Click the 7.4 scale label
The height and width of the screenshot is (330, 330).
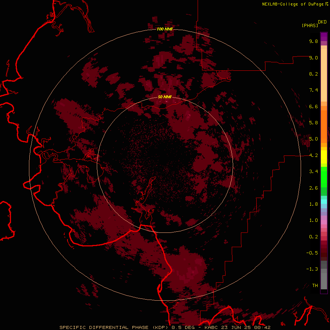coord(313,90)
